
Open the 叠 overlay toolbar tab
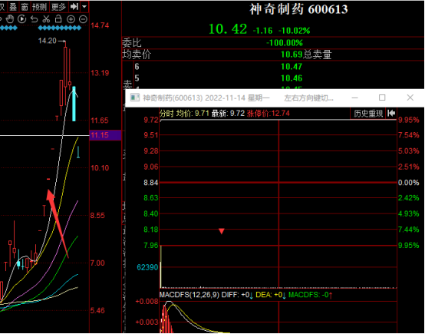click(13, 6)
